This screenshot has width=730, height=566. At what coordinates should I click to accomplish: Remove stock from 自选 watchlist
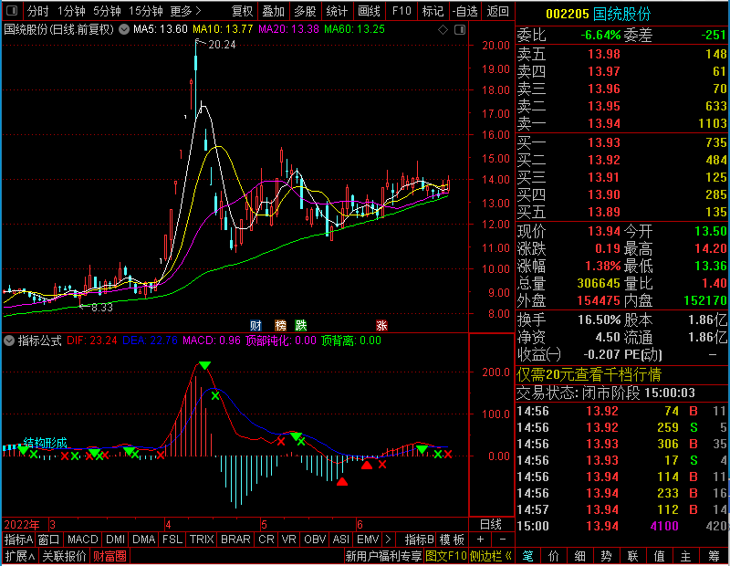coord(465,11)
